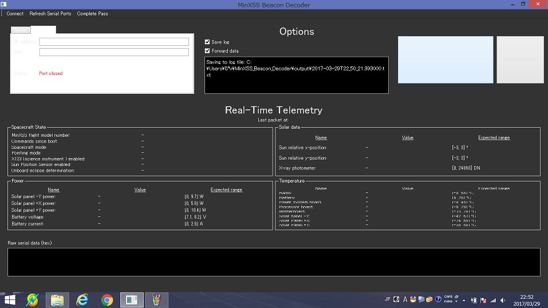Click the Pointing mode label
Screen dimensions: 548x308
tap(26, 153)
